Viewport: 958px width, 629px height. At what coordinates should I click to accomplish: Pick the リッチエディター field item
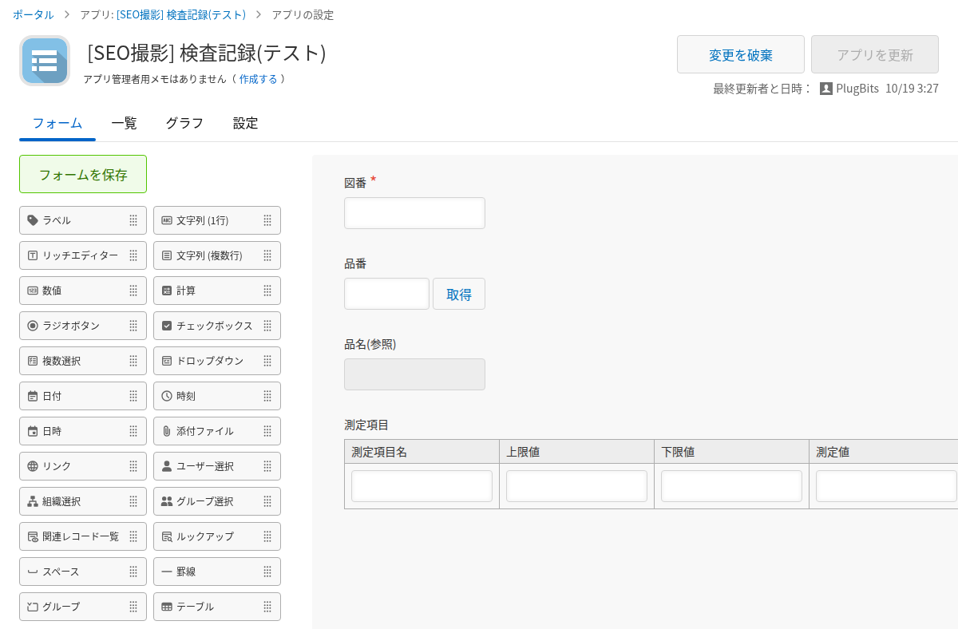click(83, 255)
